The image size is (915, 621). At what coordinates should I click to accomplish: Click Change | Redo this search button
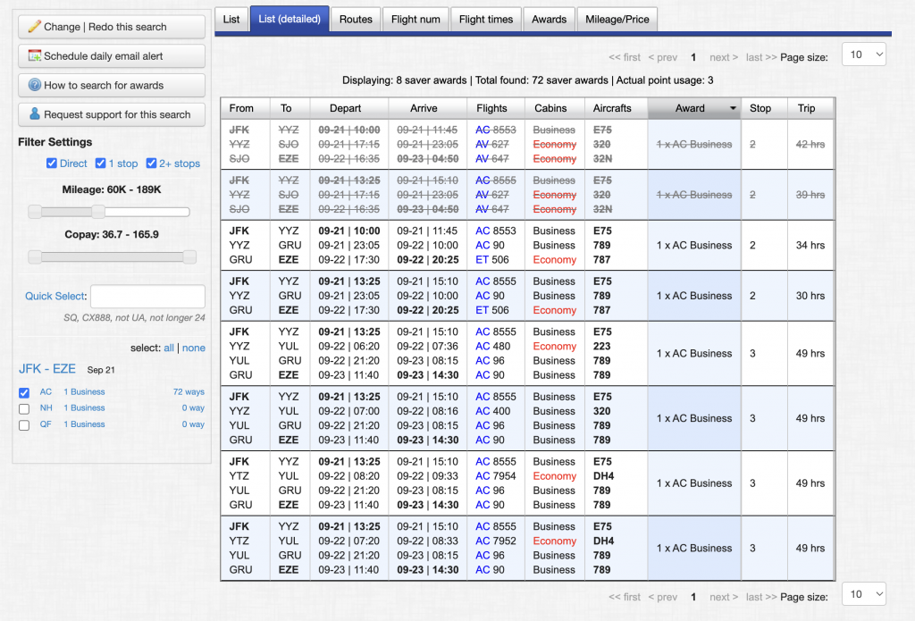tap(112, 27)
